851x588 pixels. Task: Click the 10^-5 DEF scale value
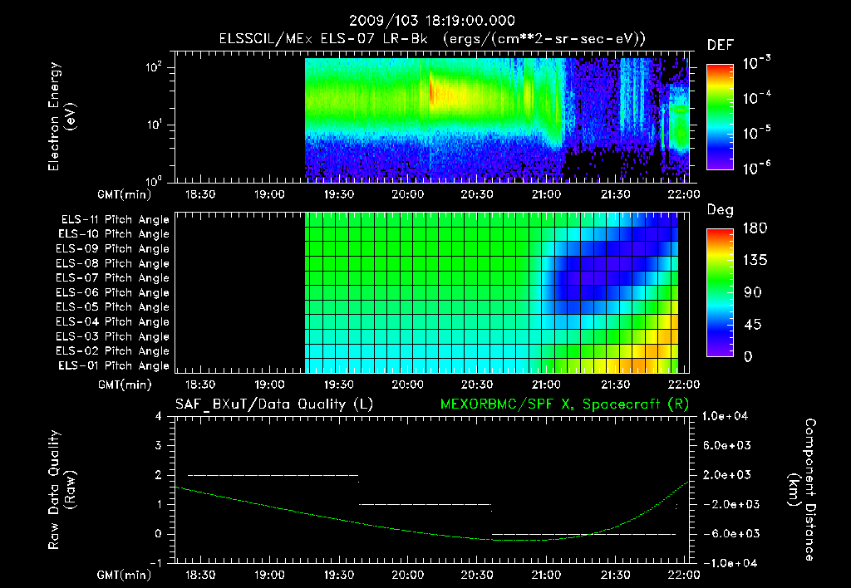click(x=756, y=133)
